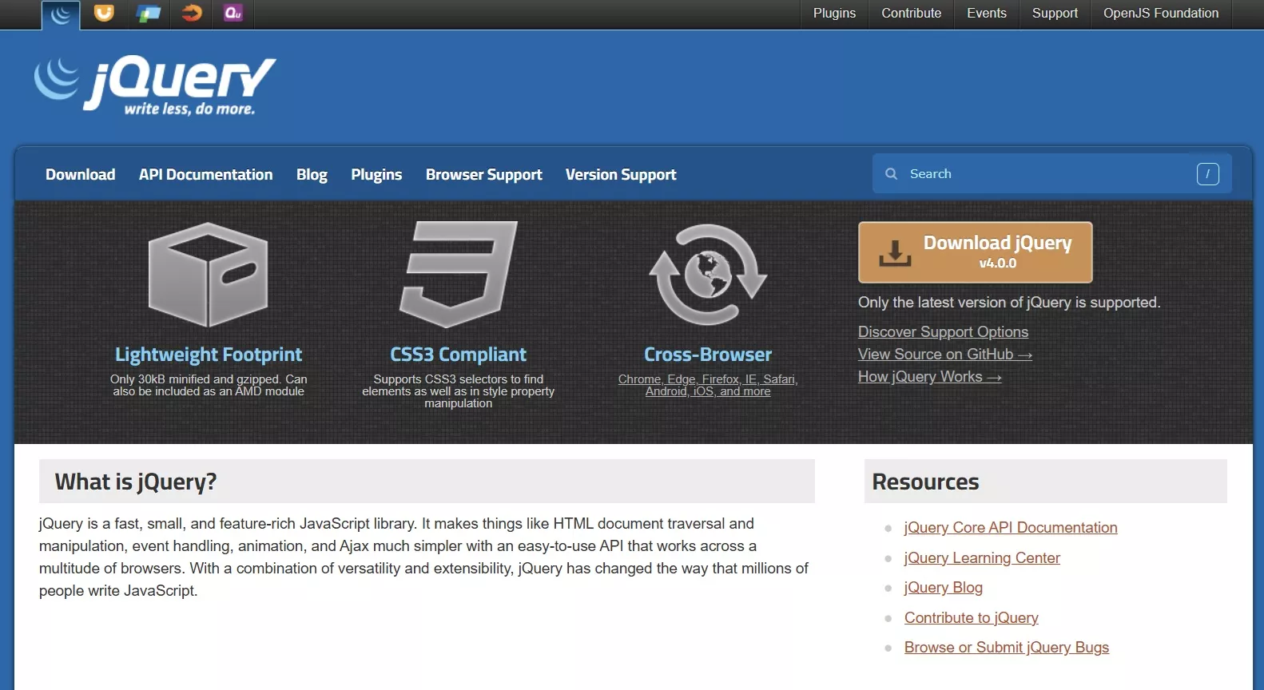The height and width of the screenshot is (690, 1264).
Task: Open Blog in main nav
Action: pos(312,174)
